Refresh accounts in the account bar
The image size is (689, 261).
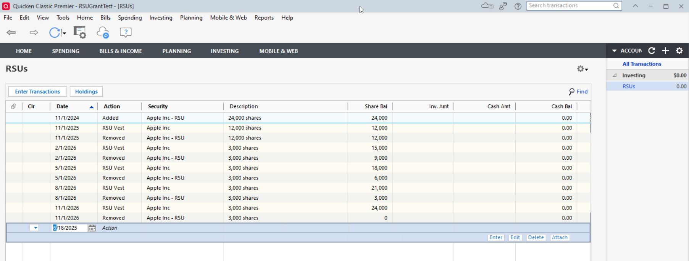(652, 51)
